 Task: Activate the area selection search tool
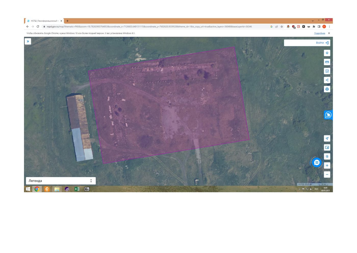(x=327, y=71)
